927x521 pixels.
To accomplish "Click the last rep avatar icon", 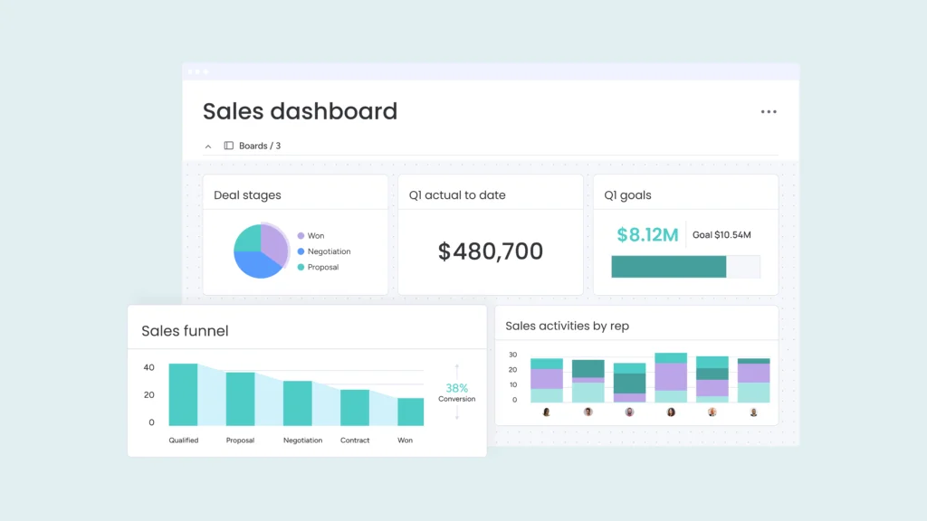I will pos(752,412).
